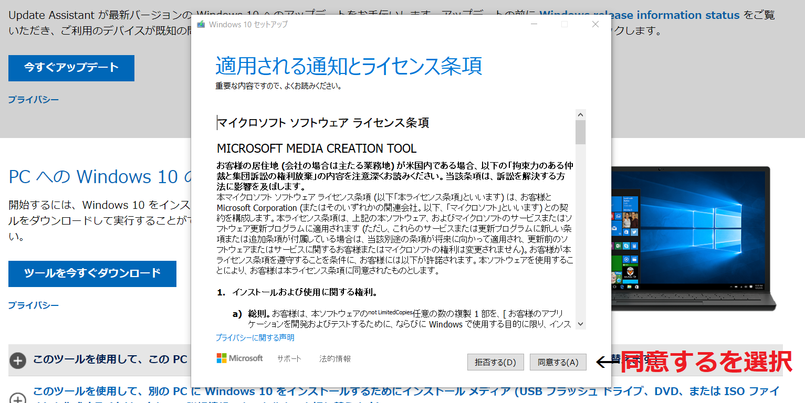Viewport: 805px width, 403px height.
Task: Open Windows release information status link
Action: 640,15
